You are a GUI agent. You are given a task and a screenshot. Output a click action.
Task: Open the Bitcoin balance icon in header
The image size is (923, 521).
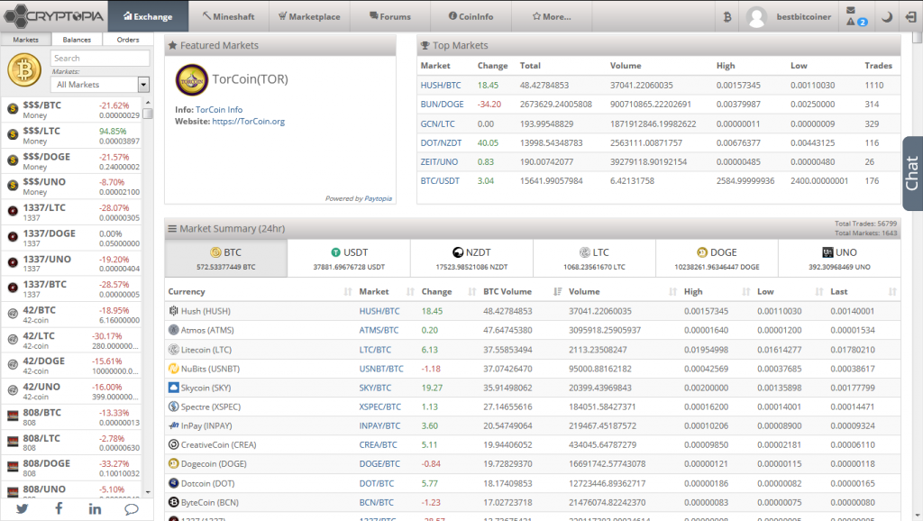click(x=727, y=17)
